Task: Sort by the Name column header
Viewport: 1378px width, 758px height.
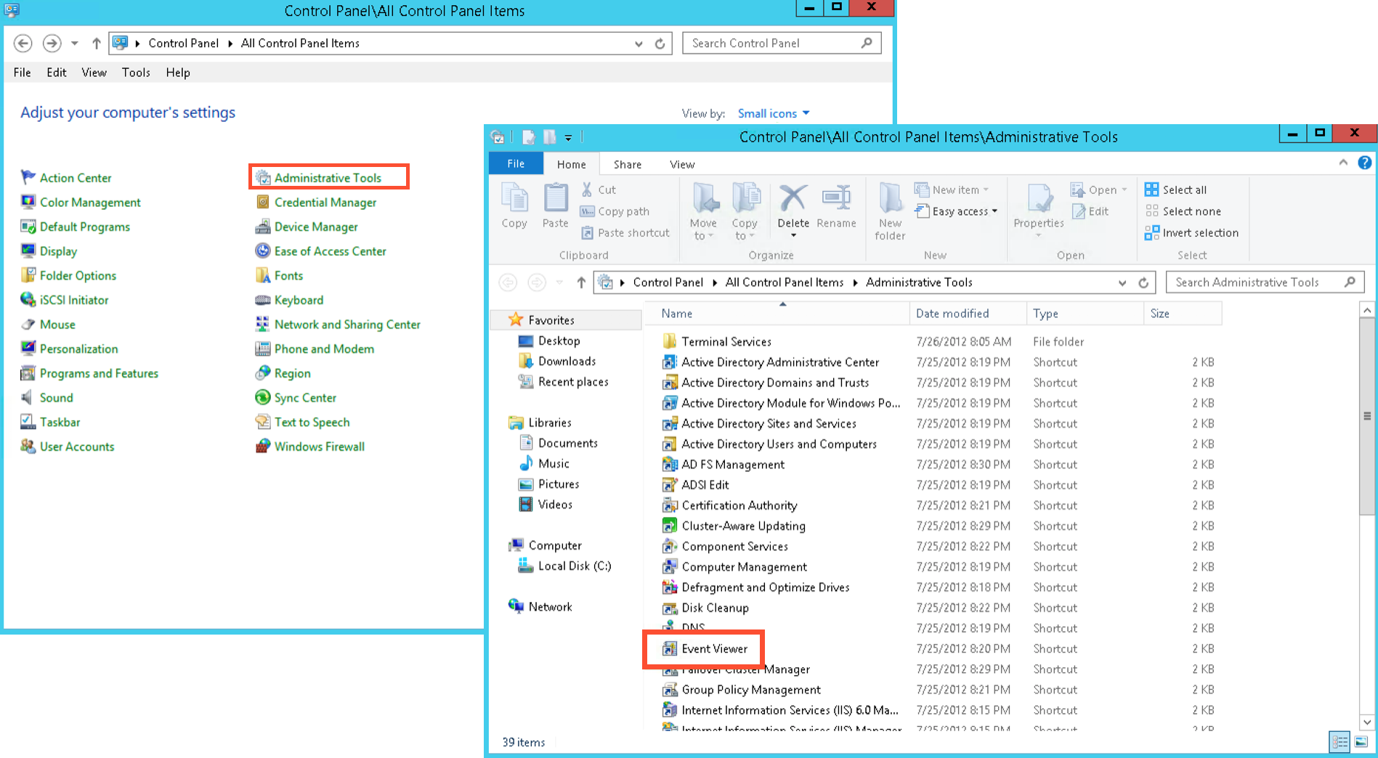Action: point(777,314)
